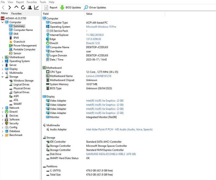216x180 pixels.
Task: Open the Favorites menu
Action: [x=32, y=2]
